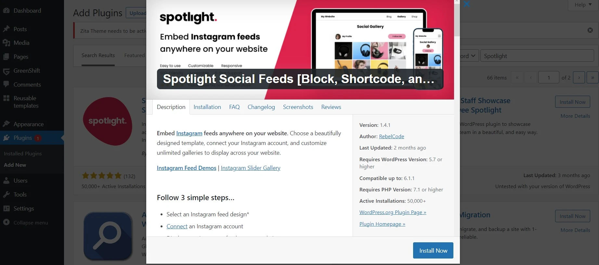This screenshot has width=599, height=265.
Task: Open WordPress.org Plugin Page link
Action: (393, 212)
